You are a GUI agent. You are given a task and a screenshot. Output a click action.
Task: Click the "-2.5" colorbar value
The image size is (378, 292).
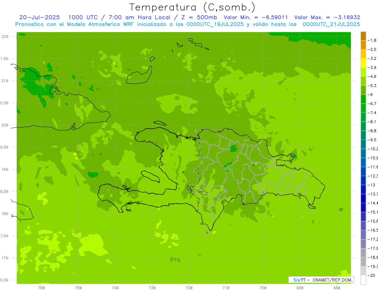pyautogui.click(x=372, y=49)
